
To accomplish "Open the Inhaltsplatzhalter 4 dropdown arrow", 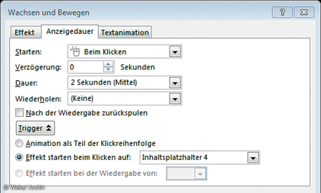I will (x=253, y=158).
